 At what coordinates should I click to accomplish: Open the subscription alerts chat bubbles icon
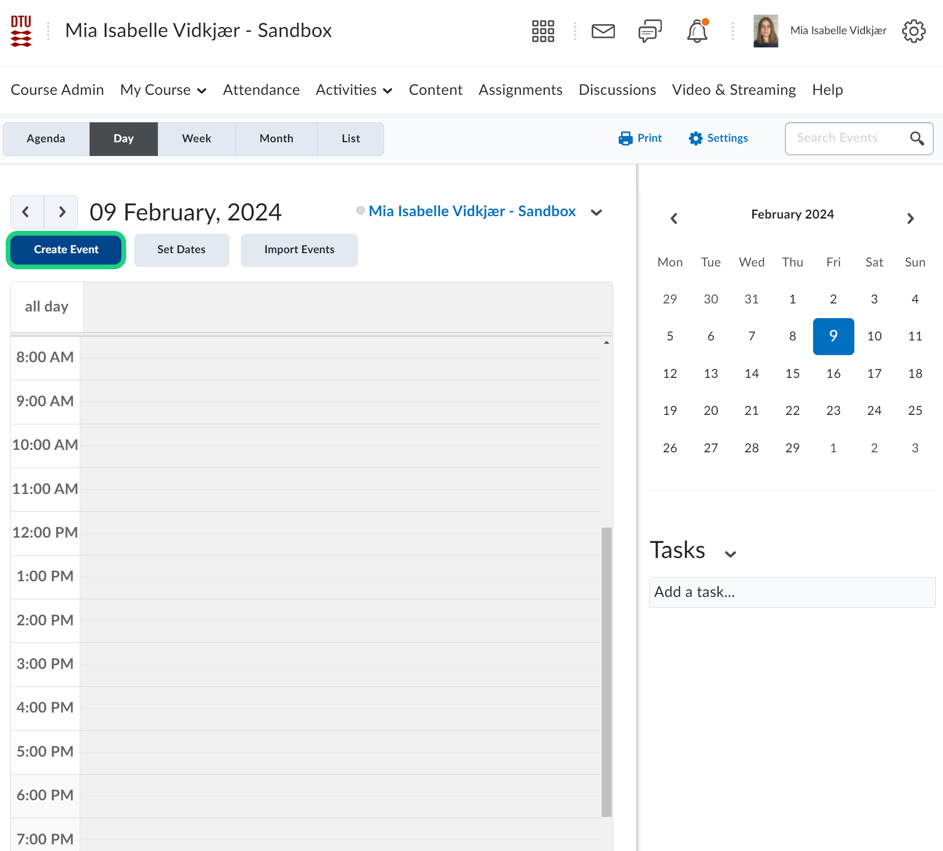pyautogui.click(x=650, y=31)
